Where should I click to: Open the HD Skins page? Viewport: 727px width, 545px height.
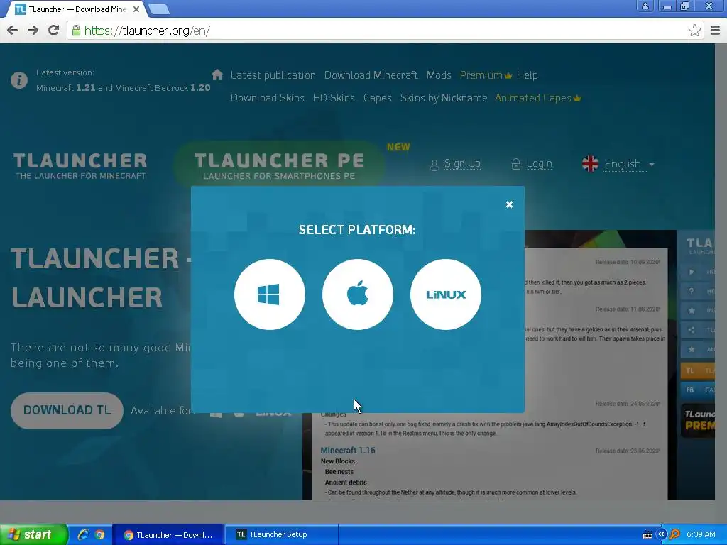click(334, 98)
